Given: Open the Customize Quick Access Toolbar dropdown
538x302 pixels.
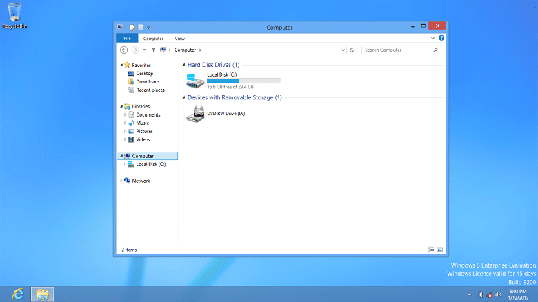Looking at the screenshot, I should (x=148, y=28).
